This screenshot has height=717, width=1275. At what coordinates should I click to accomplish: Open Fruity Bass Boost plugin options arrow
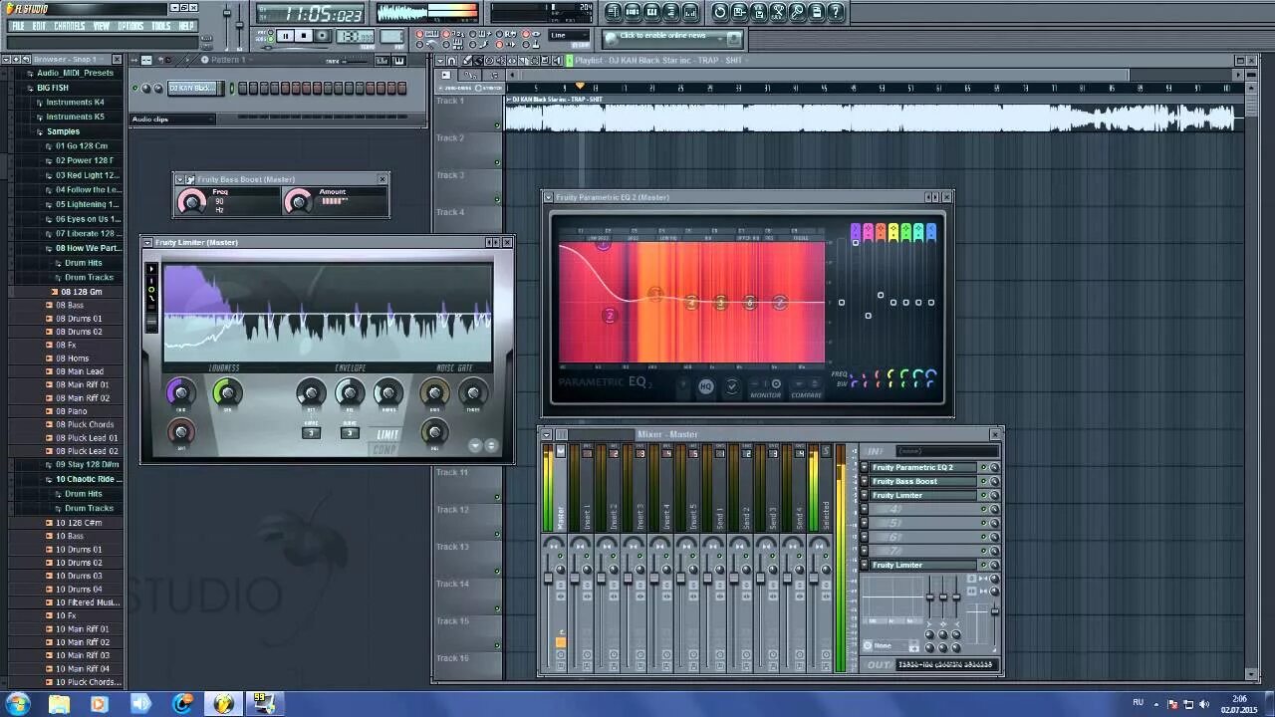(180, 179)
